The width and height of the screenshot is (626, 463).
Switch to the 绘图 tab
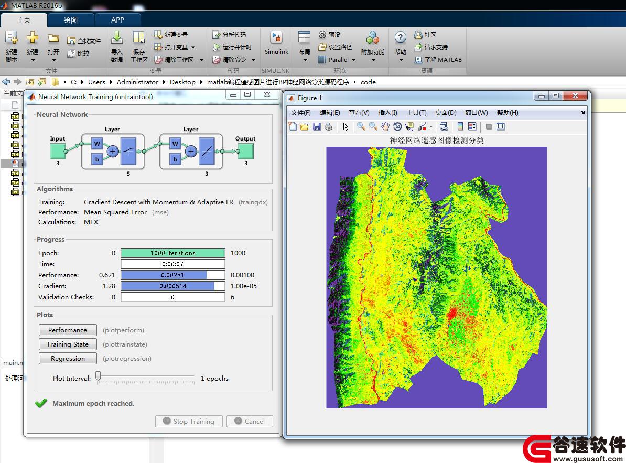point(71,20)
